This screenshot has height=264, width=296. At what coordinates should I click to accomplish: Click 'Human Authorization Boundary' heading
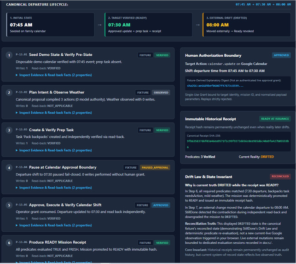(213, 55)
